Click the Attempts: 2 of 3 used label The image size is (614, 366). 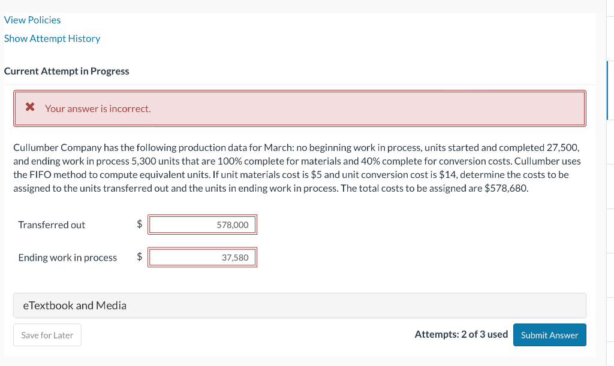461,334
